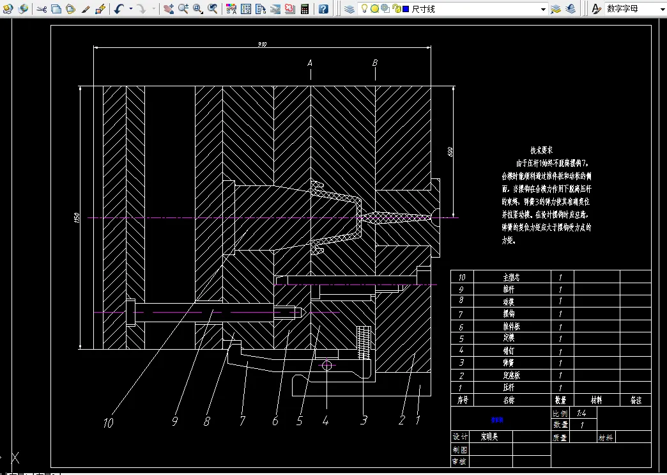
Task: Click the 质量 title block label
Action: 560,437
